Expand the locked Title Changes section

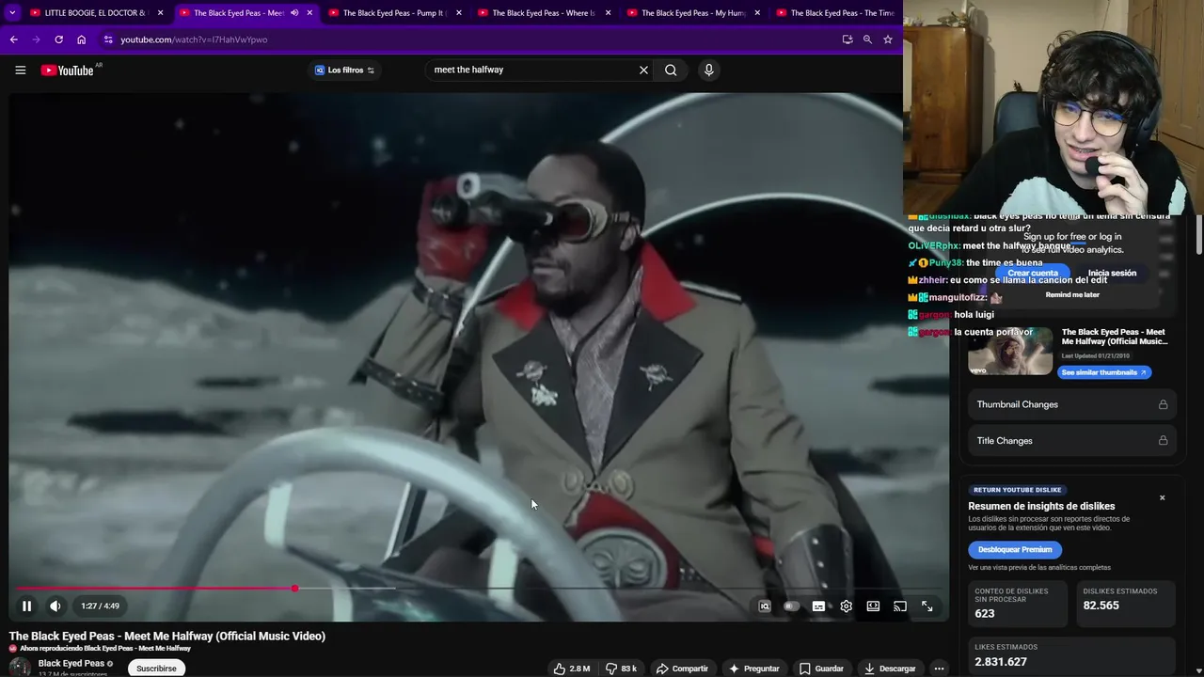pyautogui.click(x=1072, y=440)
